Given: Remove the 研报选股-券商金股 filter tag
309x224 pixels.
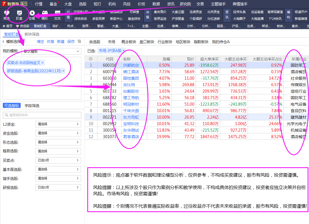Looking at the screenshot, I should pos(64,71).
